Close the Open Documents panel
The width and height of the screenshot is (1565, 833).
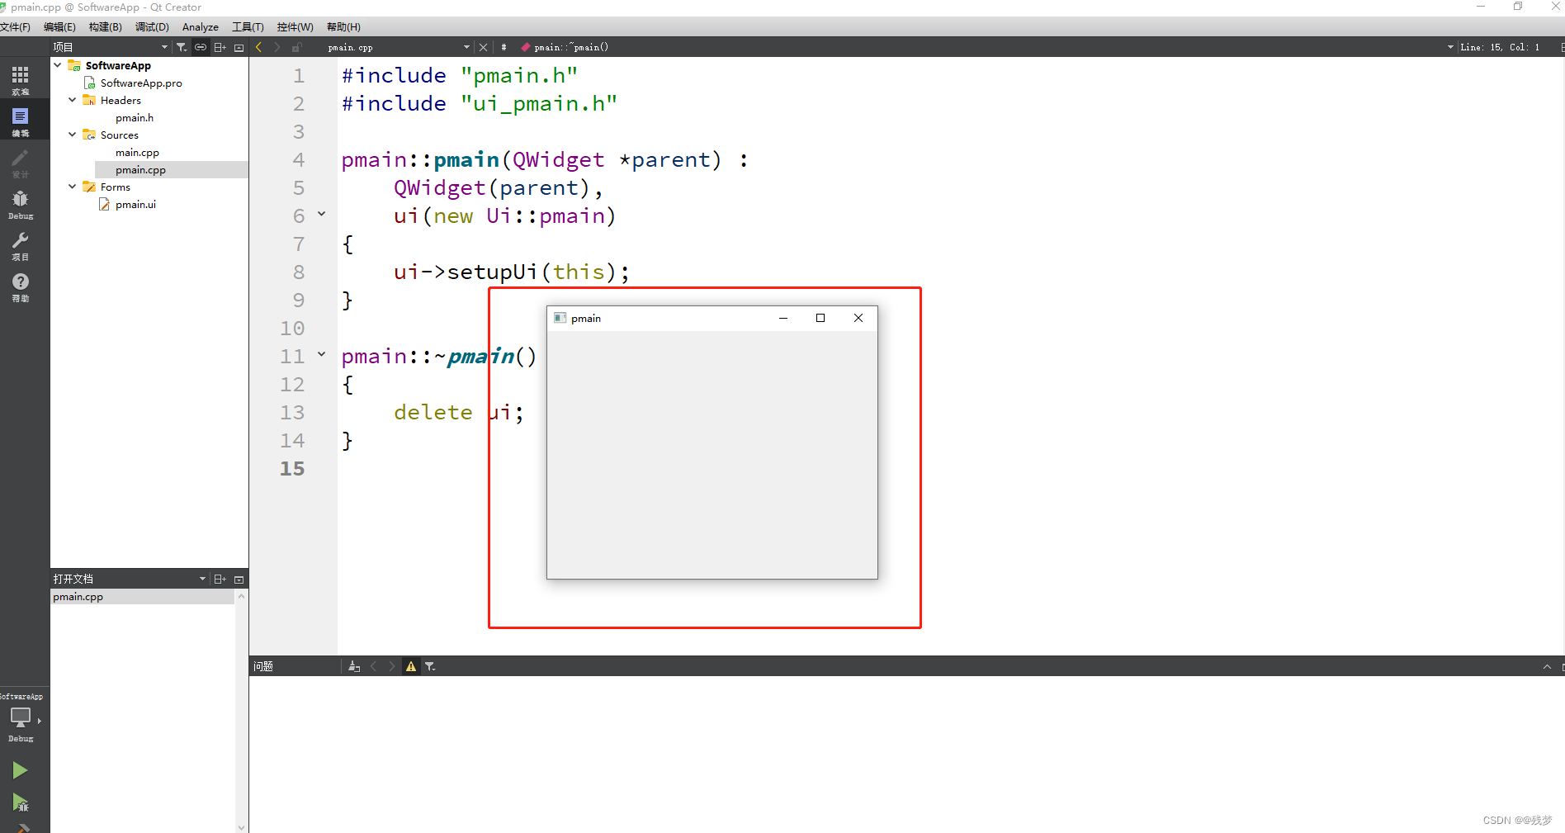(x=239, y=579)
